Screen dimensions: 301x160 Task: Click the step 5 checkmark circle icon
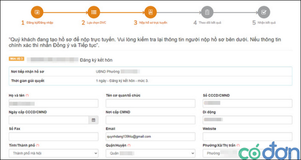(x=264, y=12)
